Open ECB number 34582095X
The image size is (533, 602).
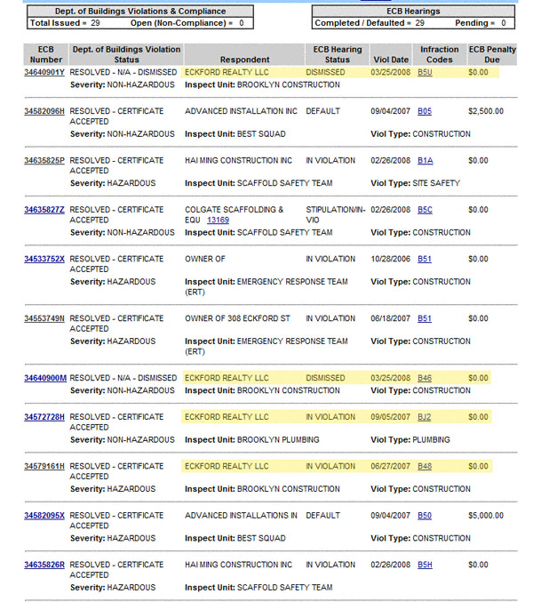[44, 516]
